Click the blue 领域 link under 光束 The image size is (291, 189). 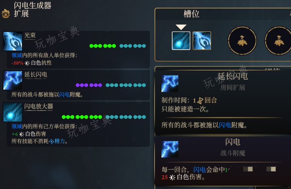(x=17, y=55)
